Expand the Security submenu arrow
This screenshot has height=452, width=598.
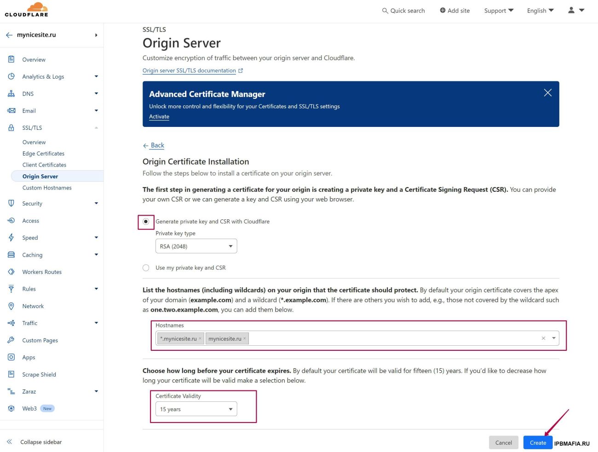(96, 203)
